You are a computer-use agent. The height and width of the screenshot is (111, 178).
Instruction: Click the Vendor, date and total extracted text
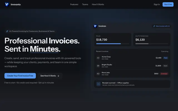point(118,85)
